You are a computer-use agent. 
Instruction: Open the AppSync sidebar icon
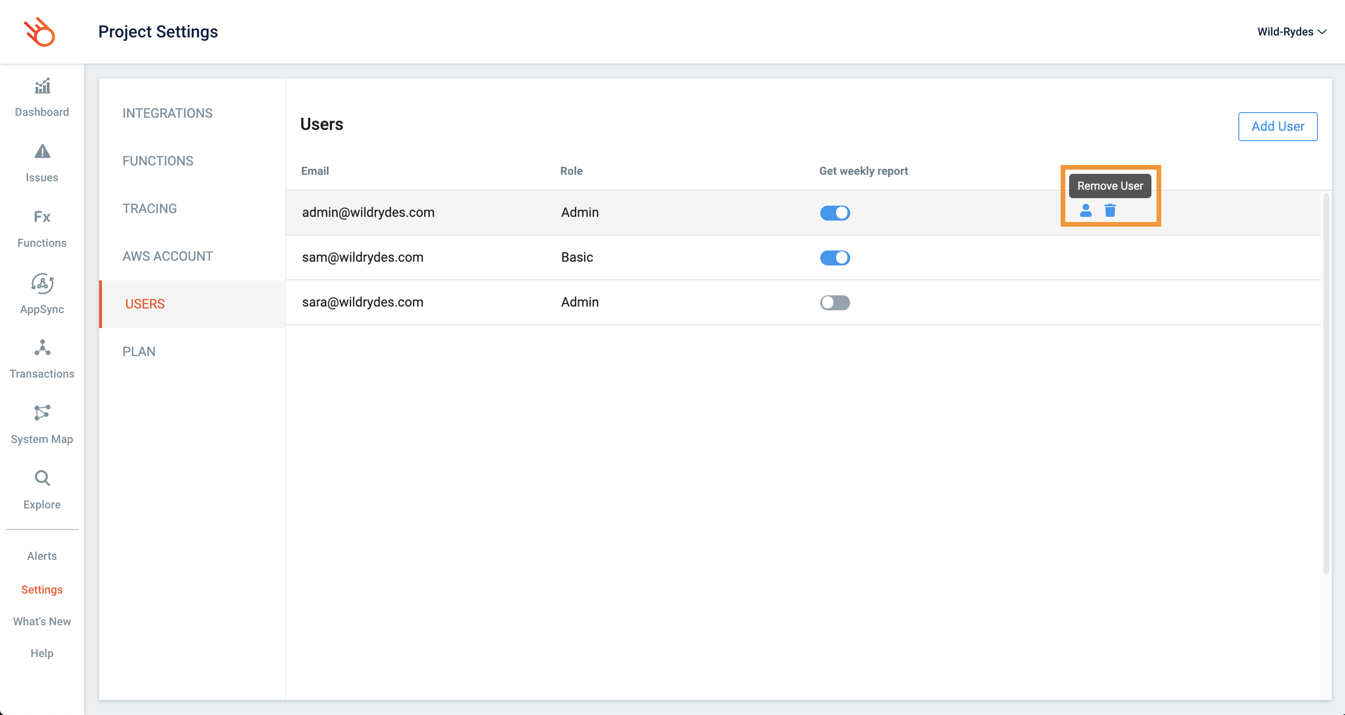point(42,283)
